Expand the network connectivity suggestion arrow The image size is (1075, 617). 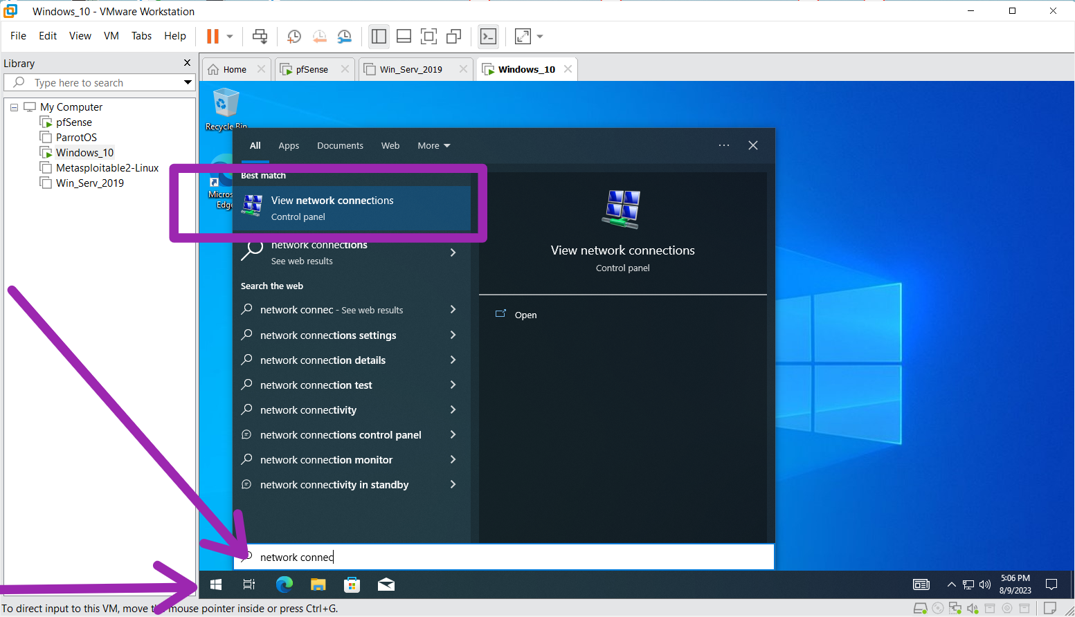pos(453,409)
